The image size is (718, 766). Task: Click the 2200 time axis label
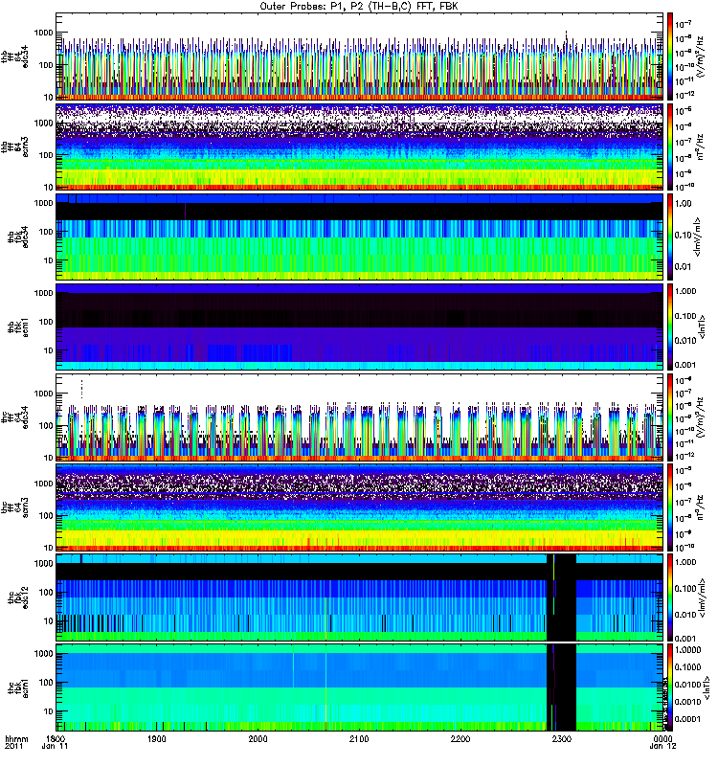460,738
